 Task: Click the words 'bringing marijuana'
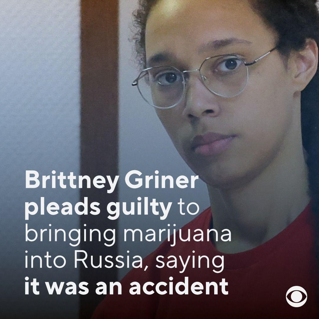[128, 235]
